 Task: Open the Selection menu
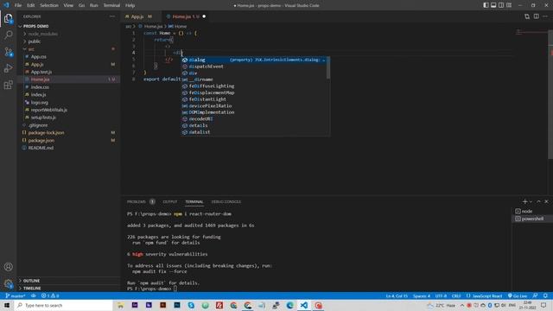(x=49, y=5)
